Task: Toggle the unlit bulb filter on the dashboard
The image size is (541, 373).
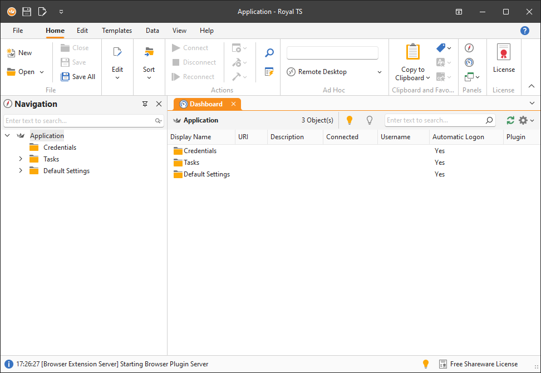Action: click(368, 120)
